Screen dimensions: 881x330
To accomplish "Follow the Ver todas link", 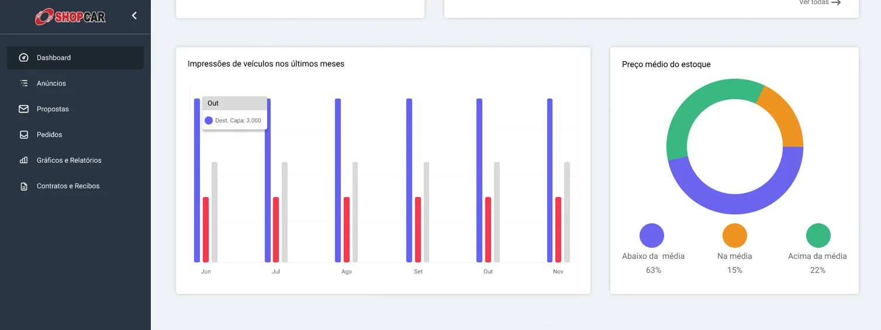I will [814, 3].
